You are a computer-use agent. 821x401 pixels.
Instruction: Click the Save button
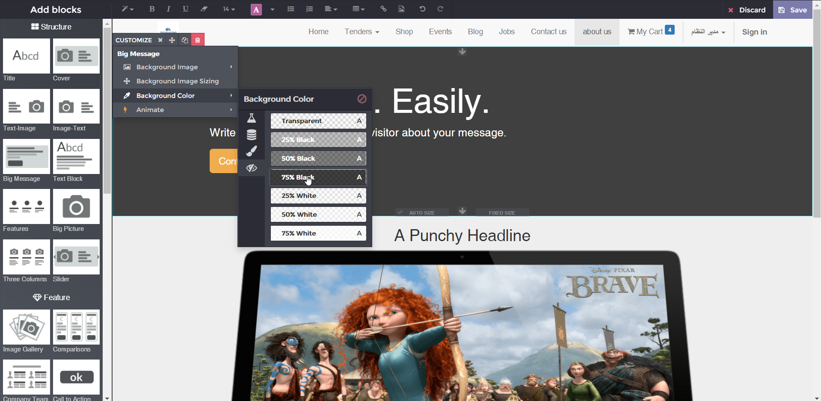click(792, 9)
